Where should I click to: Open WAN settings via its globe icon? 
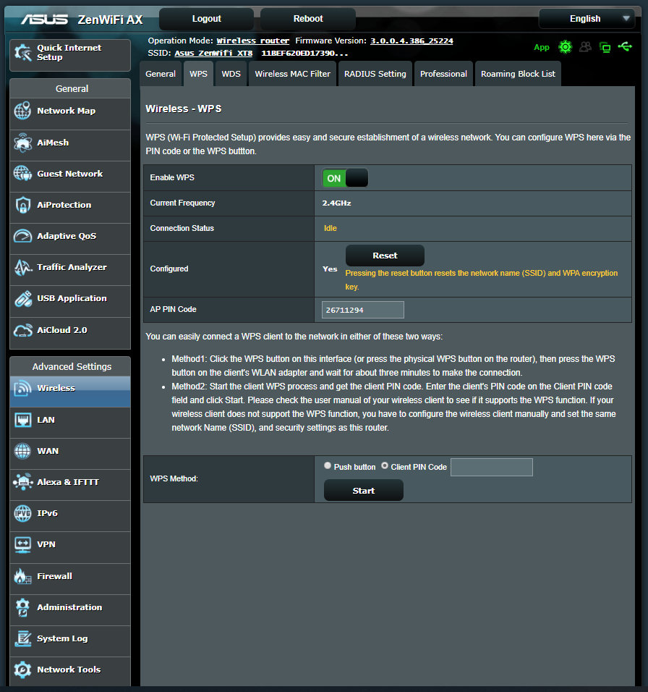click(x=22, y=451)
